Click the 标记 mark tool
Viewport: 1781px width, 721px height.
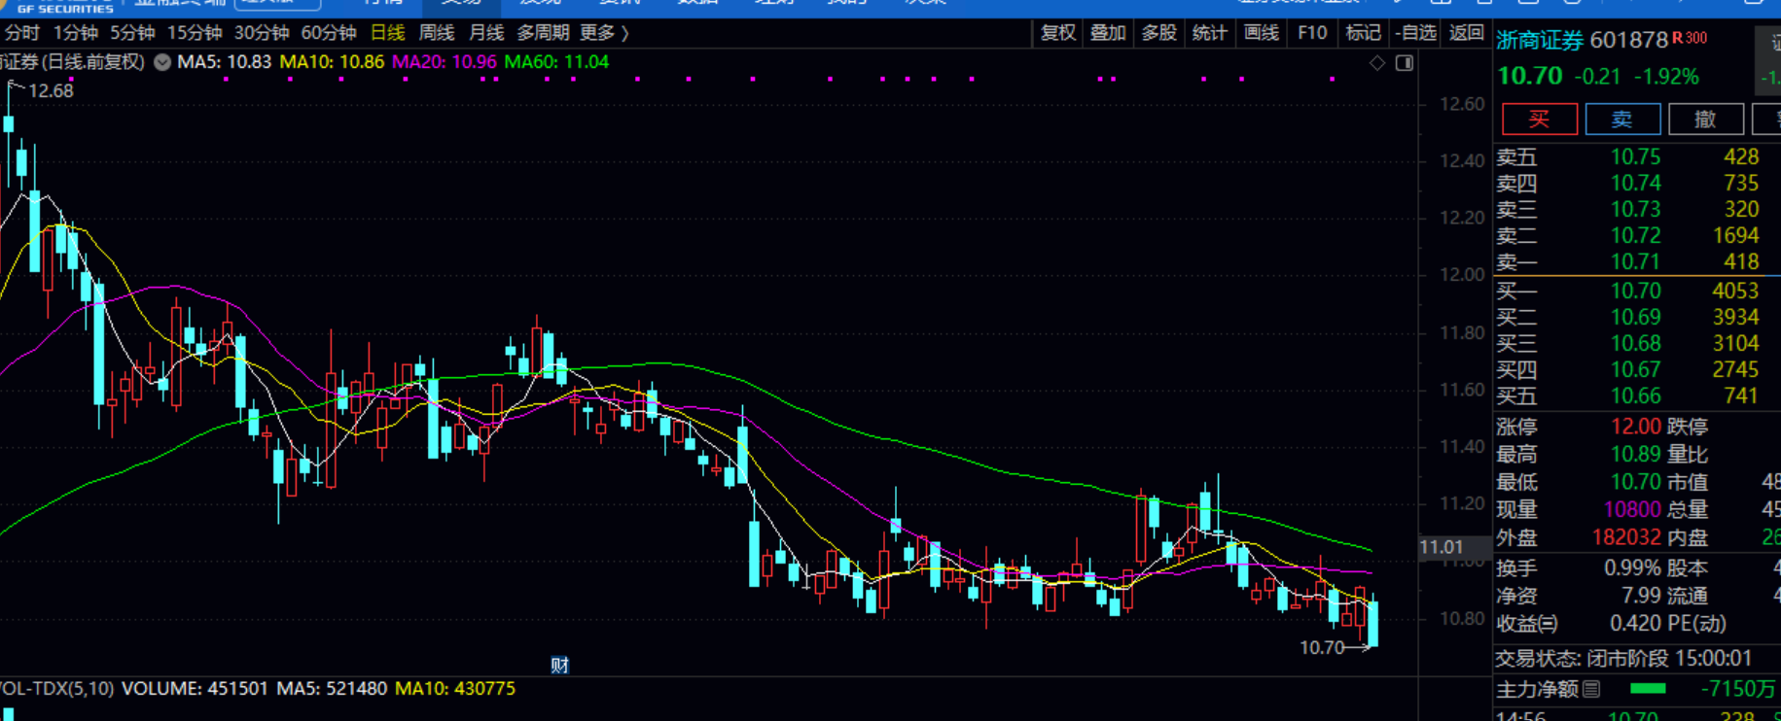1363,33
